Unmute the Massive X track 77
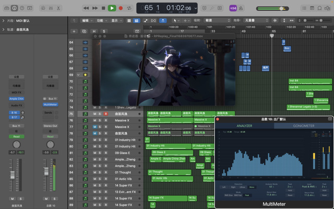 coord(94,127)
